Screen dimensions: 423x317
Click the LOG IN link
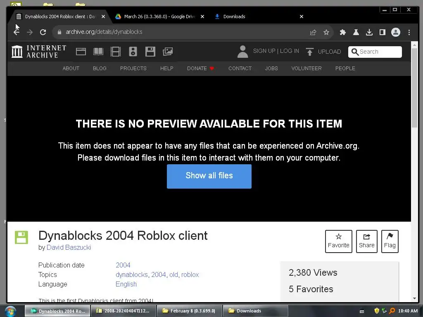(290, 51)
